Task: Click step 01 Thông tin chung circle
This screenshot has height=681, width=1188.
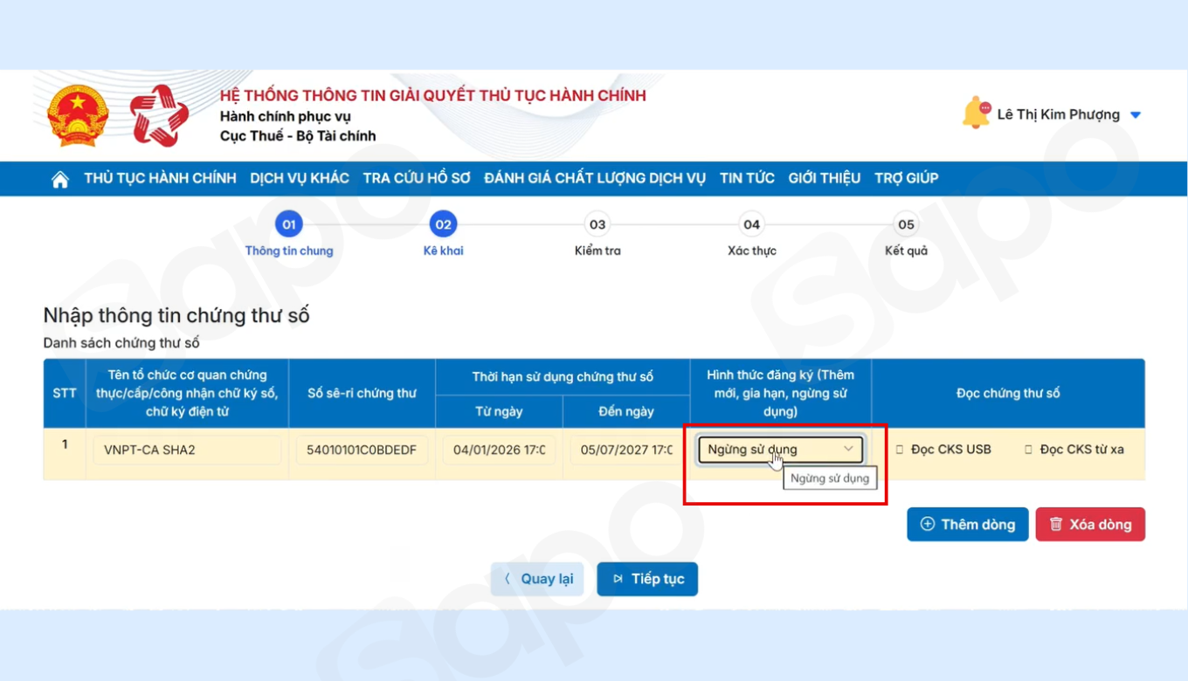Action: coord(288,224)
